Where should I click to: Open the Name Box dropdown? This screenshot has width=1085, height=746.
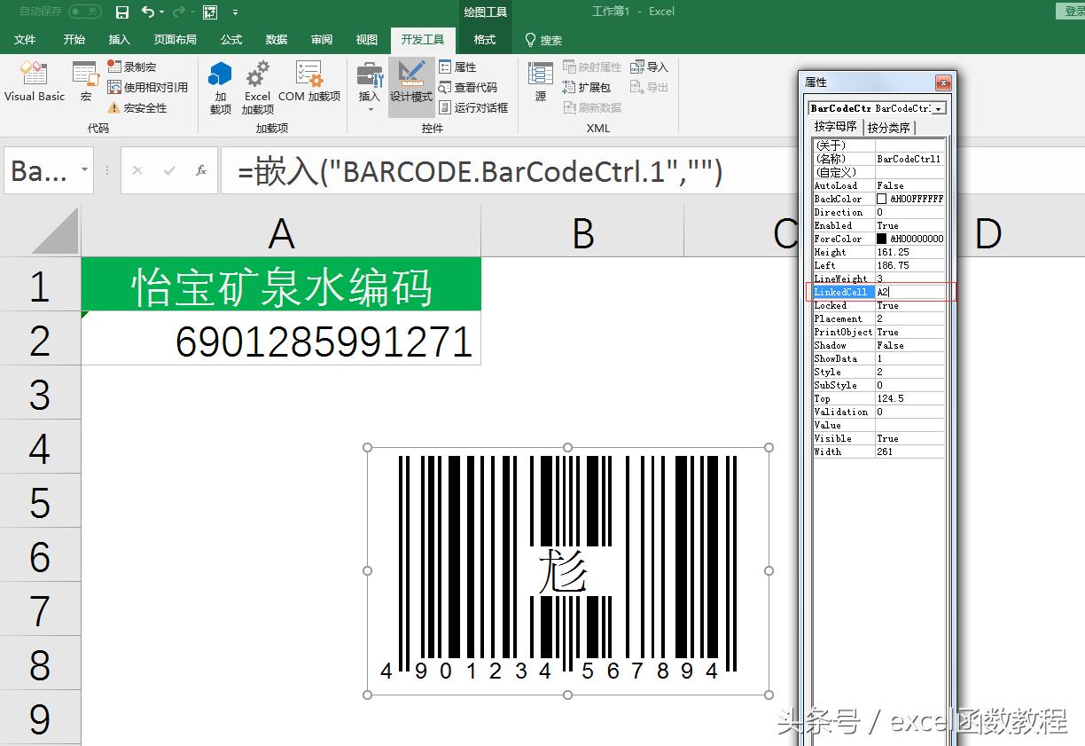[83, 170]
